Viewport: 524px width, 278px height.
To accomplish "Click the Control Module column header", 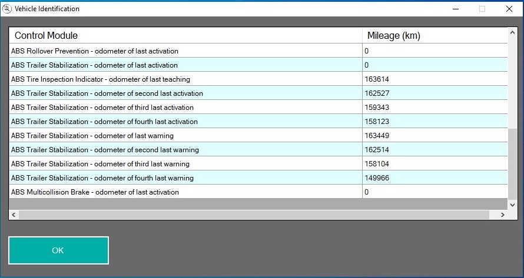I will pos(186,35).
